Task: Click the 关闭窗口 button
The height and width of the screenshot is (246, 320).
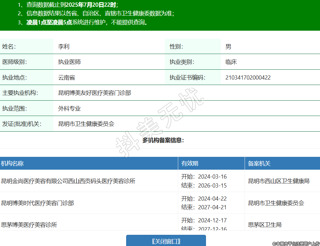Action: 166,241
